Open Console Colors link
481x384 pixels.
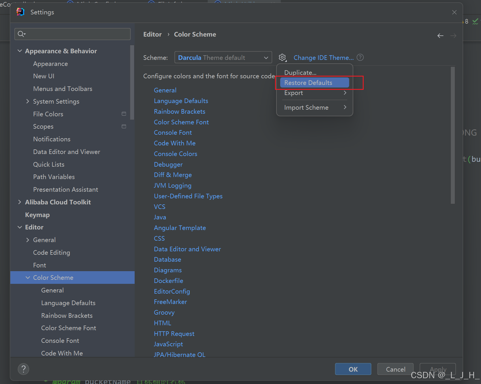[175, 154]
